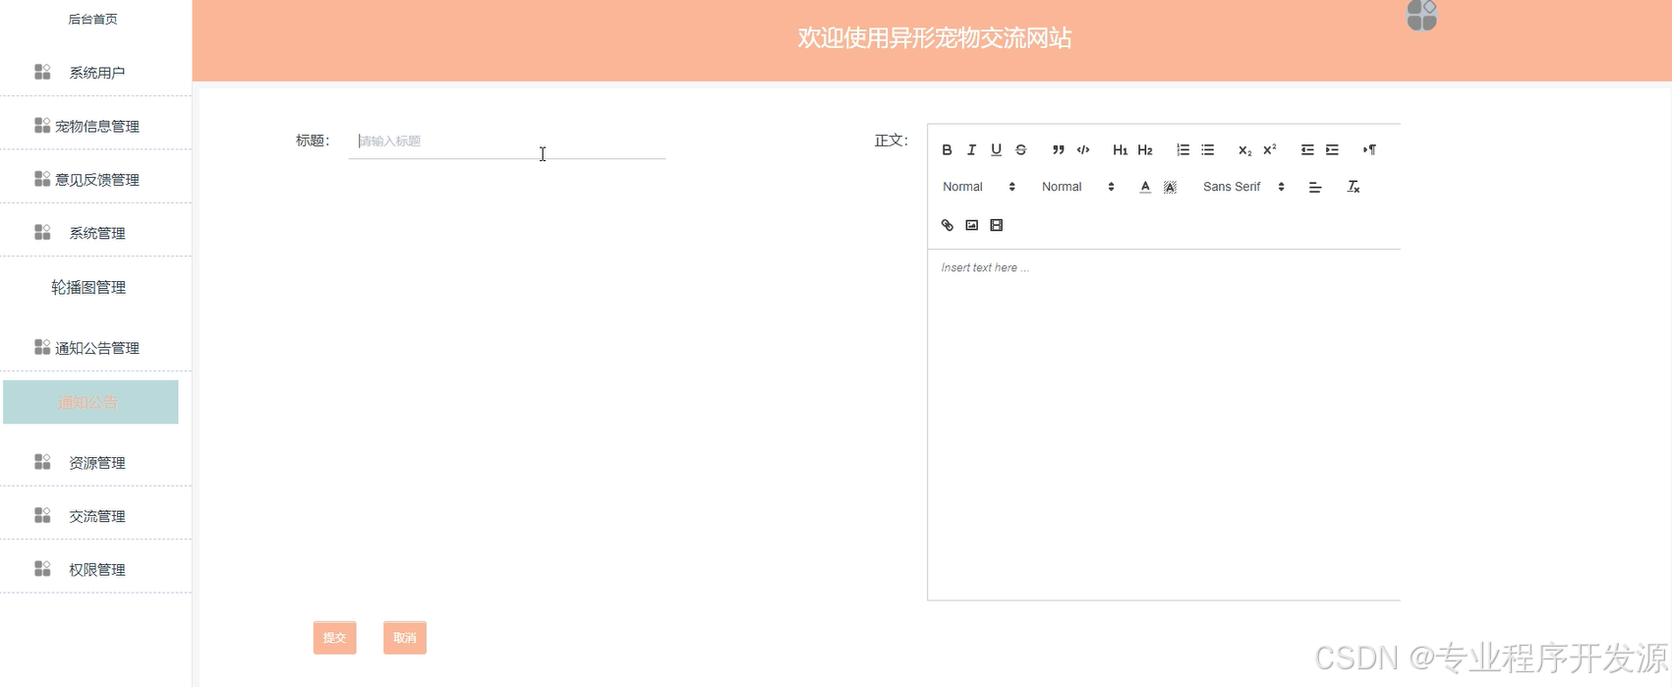
Task: Insert a video into the editor
Action: pyautogui.click(x=996, y=225)
